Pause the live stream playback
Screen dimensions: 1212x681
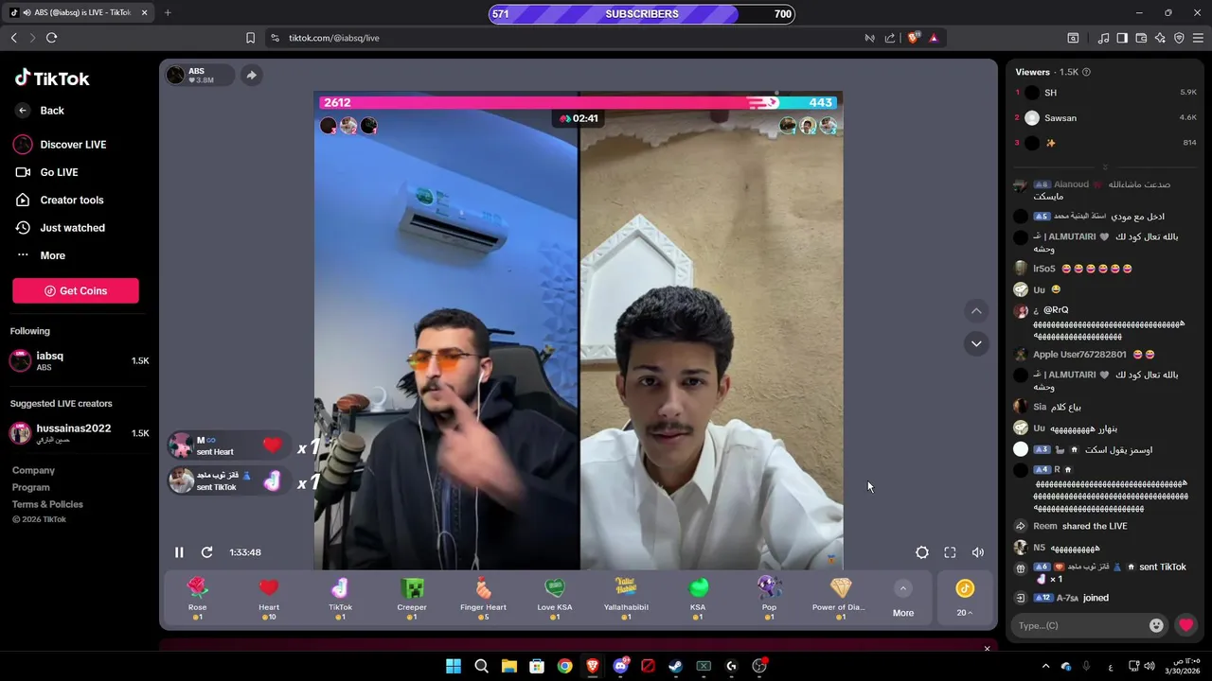coord(179,552)
